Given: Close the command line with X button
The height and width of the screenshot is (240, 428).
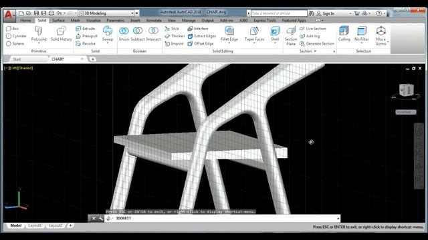Looking at the screenshot, I should 94,218.
